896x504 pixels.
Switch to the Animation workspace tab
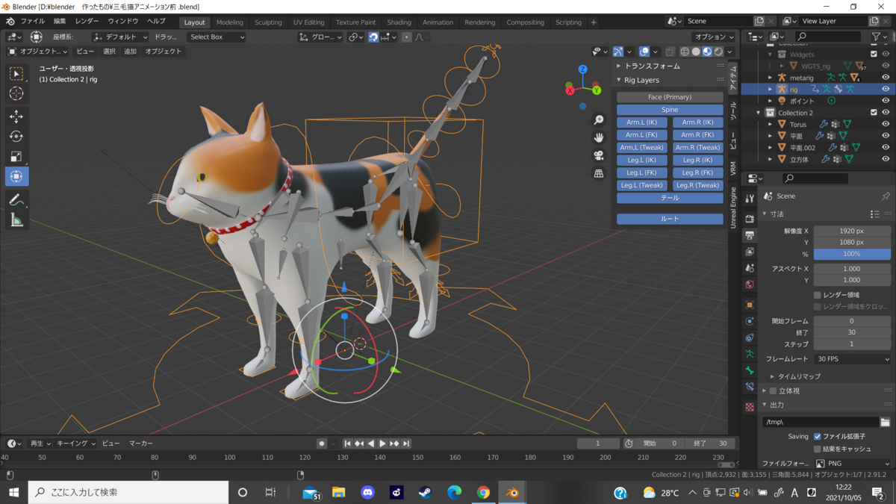[438, 22]
